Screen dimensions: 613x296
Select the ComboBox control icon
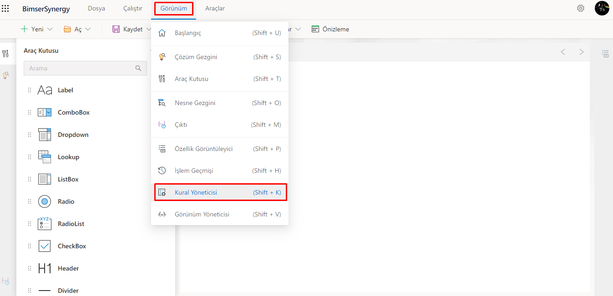pyautogui.click(x=45, y=112)
